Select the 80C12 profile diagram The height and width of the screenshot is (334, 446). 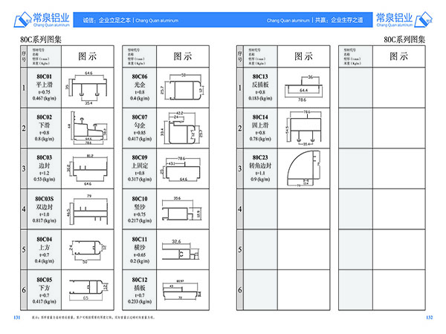182,290
